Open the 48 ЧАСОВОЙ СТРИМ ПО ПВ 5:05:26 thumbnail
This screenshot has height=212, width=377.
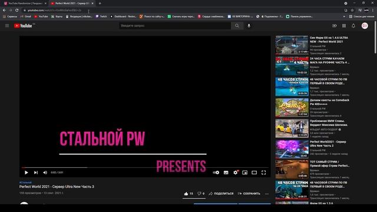point(292,87)
